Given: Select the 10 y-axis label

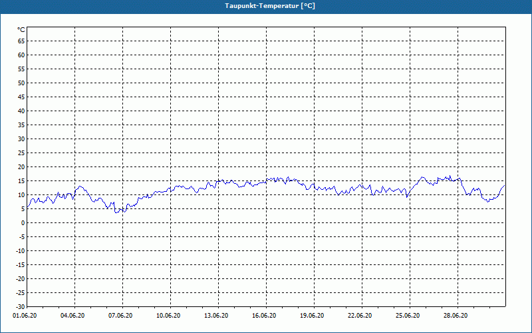Looking at the screenshot, I should 21,194.
